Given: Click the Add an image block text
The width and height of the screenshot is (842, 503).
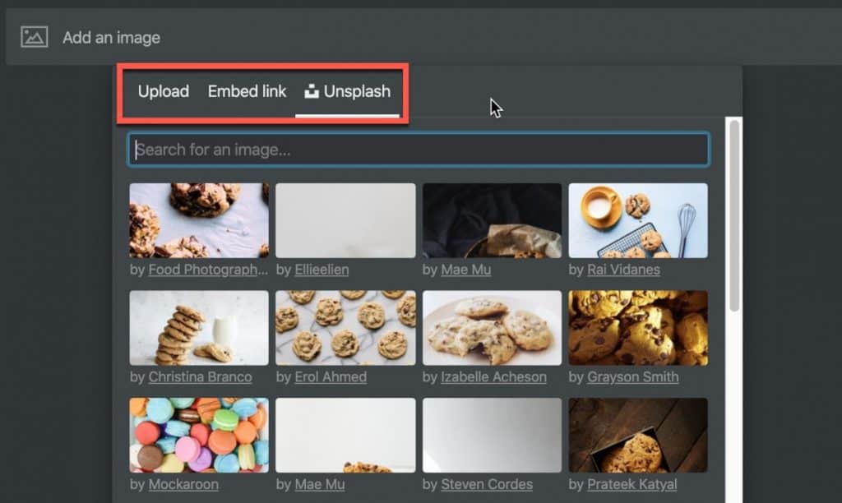Looking at the screenshot, I should (x=111, y=38).
